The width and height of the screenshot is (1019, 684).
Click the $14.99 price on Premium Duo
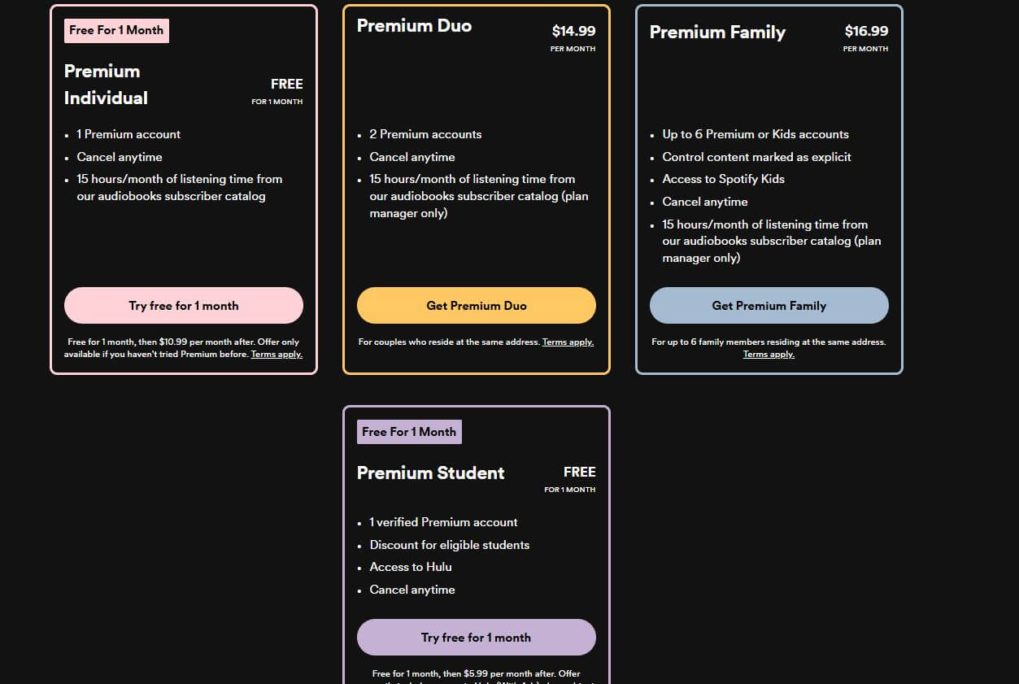coord(573,30)
